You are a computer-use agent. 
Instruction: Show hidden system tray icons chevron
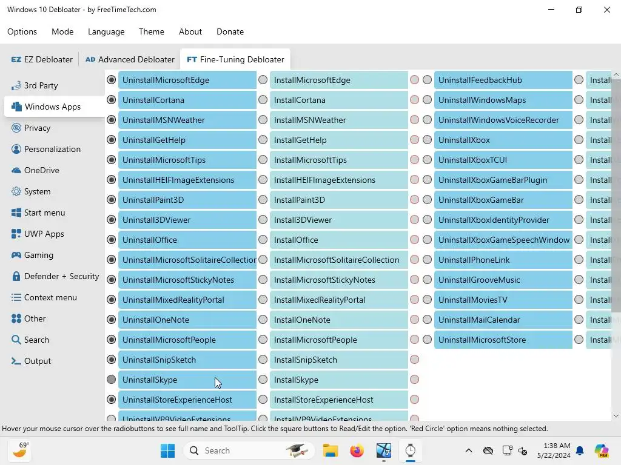(x=469, y=450)
